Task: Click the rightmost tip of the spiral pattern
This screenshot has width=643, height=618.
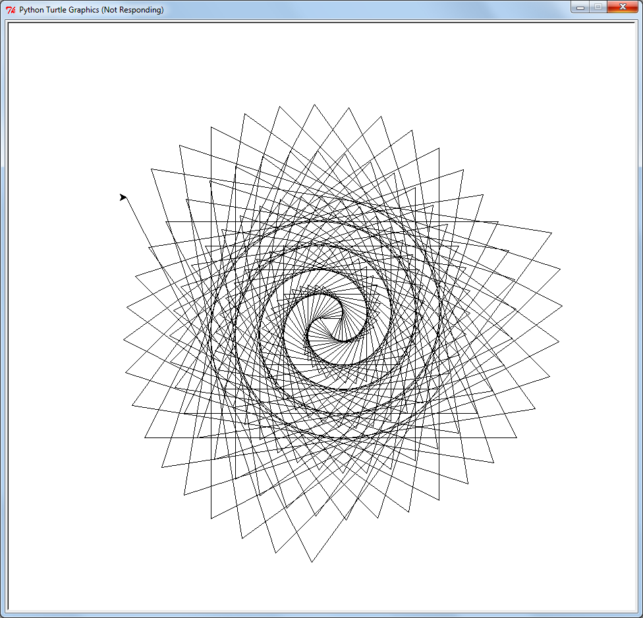Action: pyautogui.click(x=561, y=306)
